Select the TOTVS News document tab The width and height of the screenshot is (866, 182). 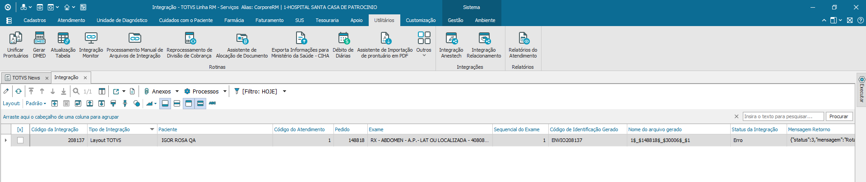coord(26,78)
